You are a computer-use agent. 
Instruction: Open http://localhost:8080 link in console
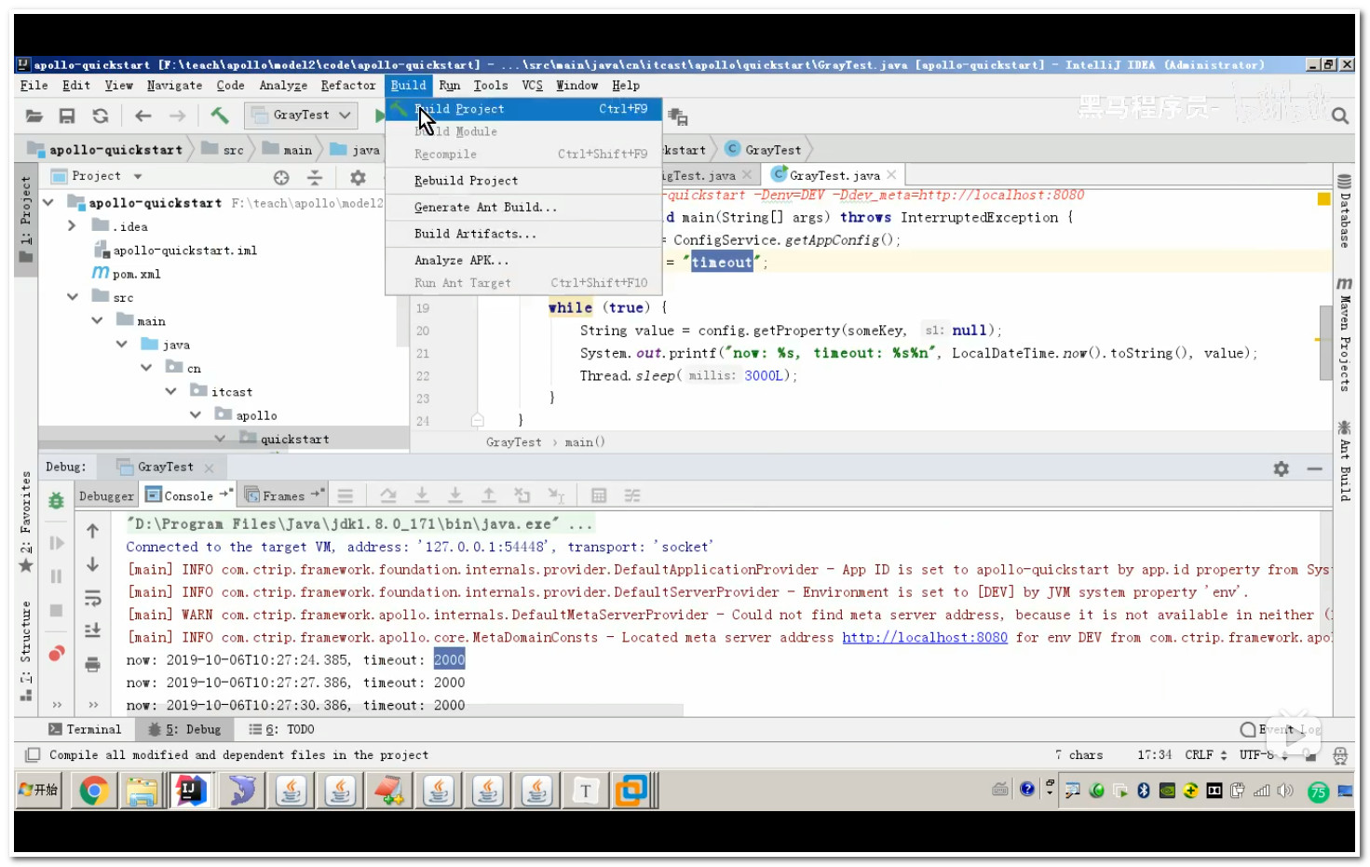point(925,637)
